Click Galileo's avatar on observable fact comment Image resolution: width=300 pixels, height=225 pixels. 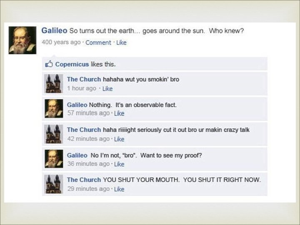click(54, 108)
